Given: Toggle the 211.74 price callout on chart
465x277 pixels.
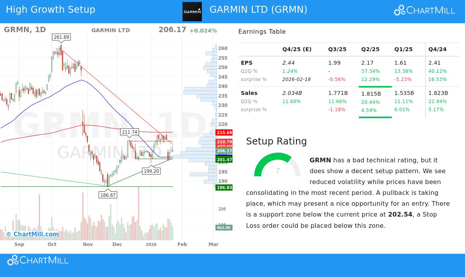Looking at the screenshot, I should [129, 132].
